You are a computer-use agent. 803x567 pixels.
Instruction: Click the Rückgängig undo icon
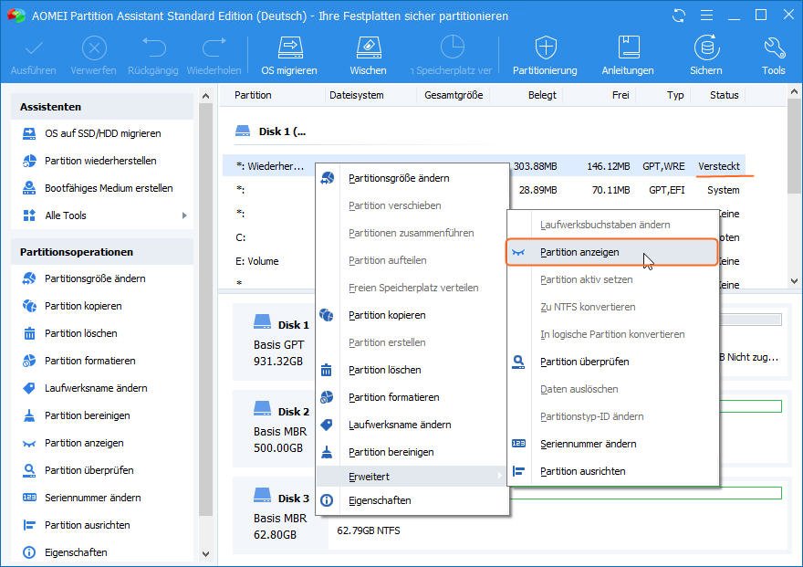[153, 47]
